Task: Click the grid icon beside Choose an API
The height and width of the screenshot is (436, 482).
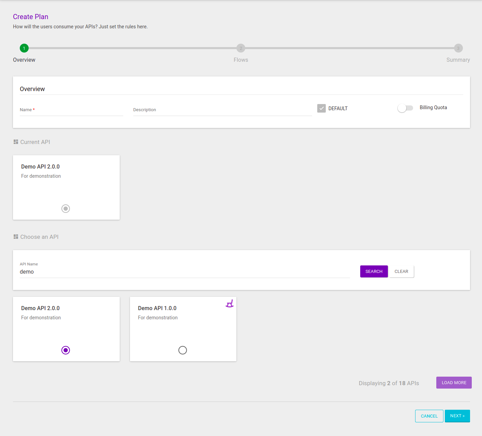Action: pos(16,237)
